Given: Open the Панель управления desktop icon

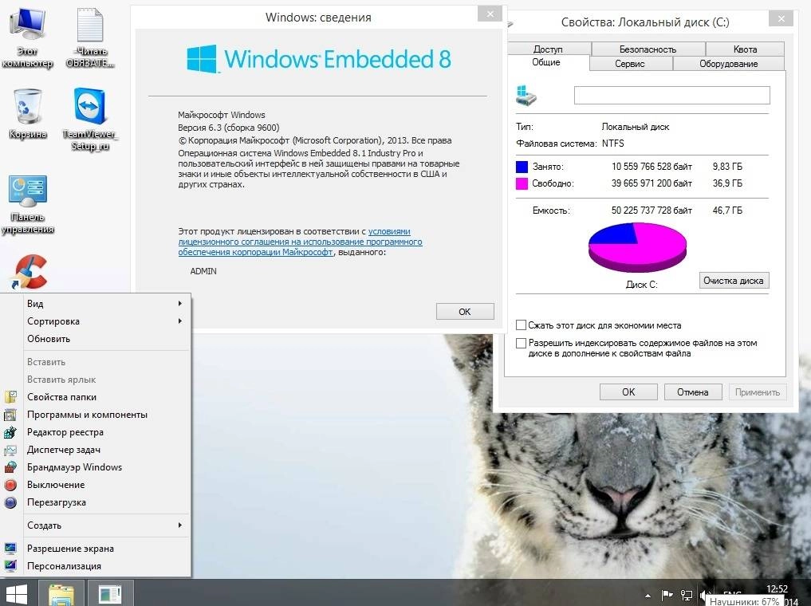Looking at the screenshot, I should (27, 205).
